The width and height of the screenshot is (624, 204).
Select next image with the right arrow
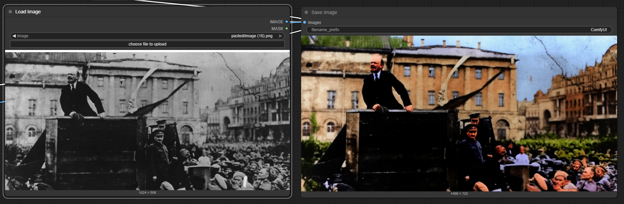pos(281,36)
